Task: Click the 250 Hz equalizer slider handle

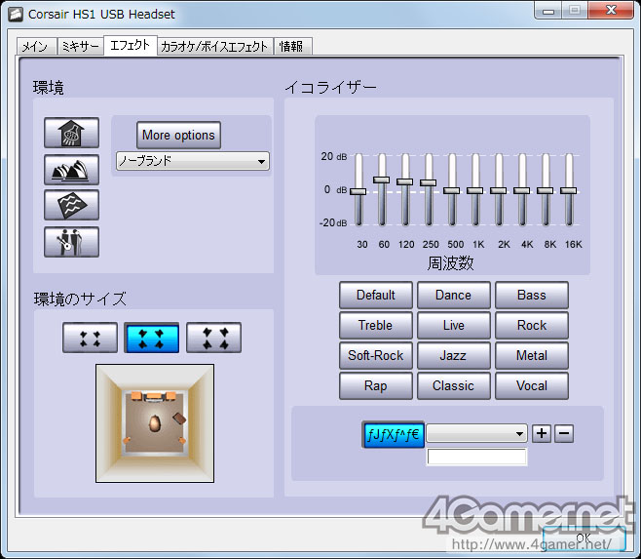Action: pos(428,182)
